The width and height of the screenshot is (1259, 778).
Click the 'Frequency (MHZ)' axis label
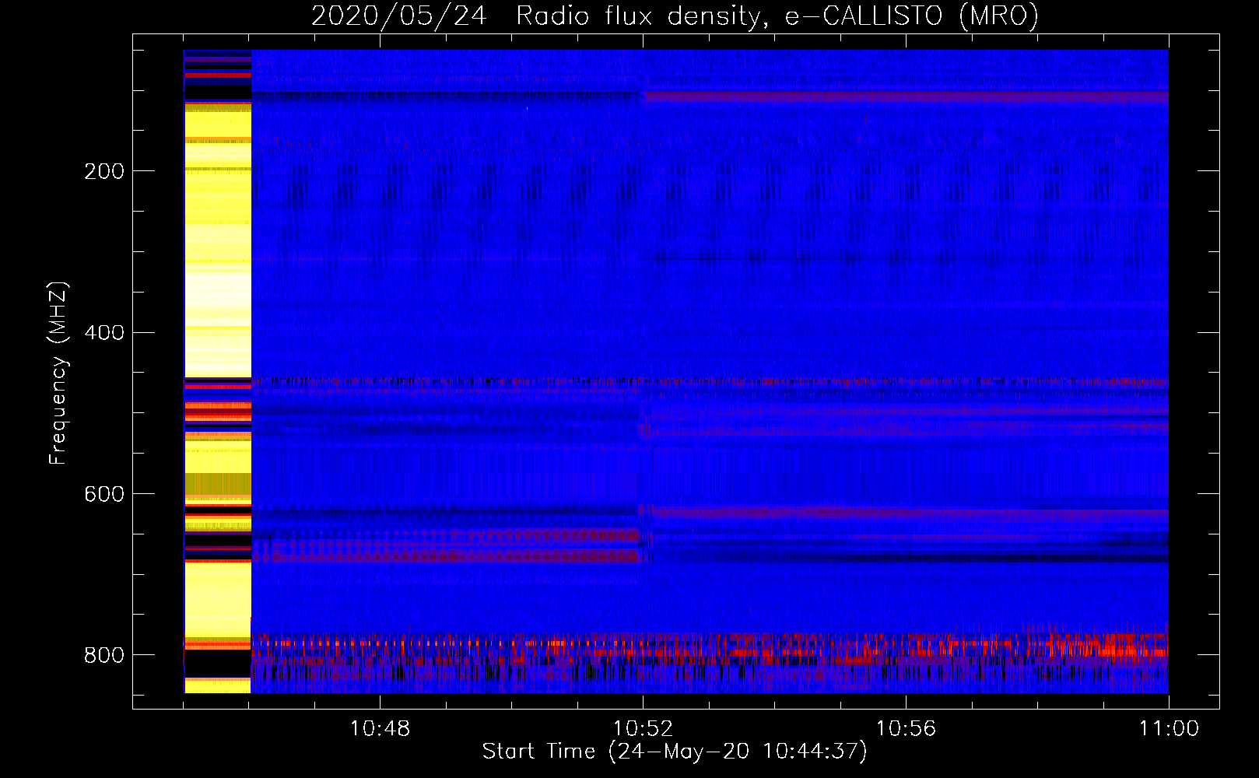[x=58, y=373]
